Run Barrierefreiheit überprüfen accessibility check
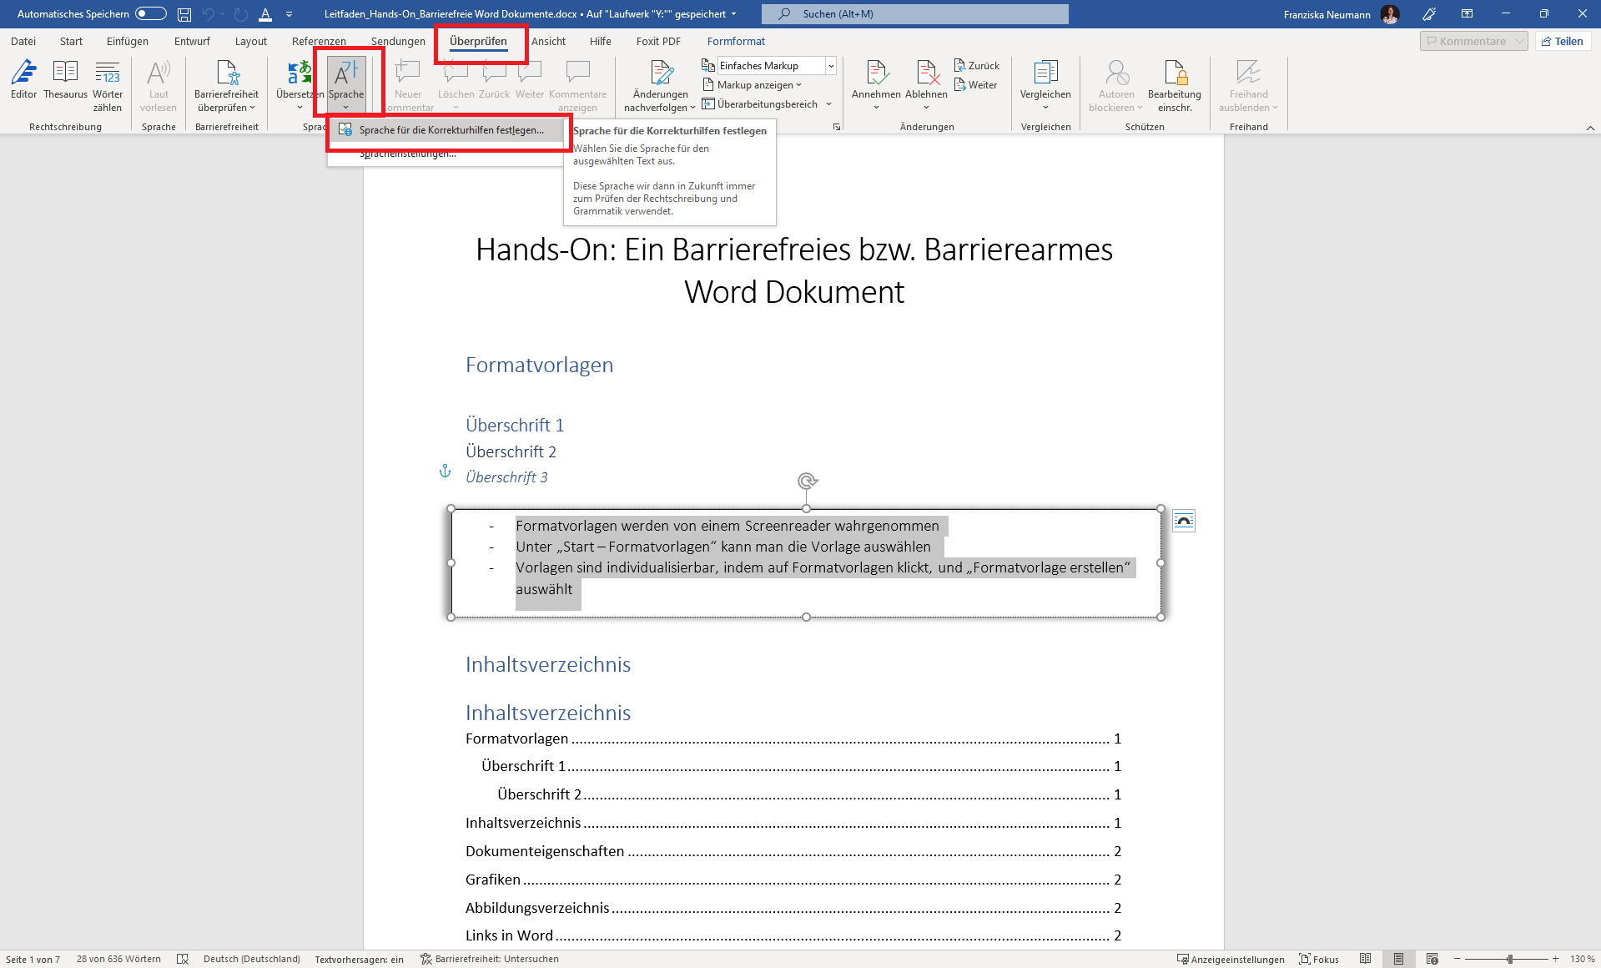Viewport: 1601px width, 968px height. click(227, 85)
